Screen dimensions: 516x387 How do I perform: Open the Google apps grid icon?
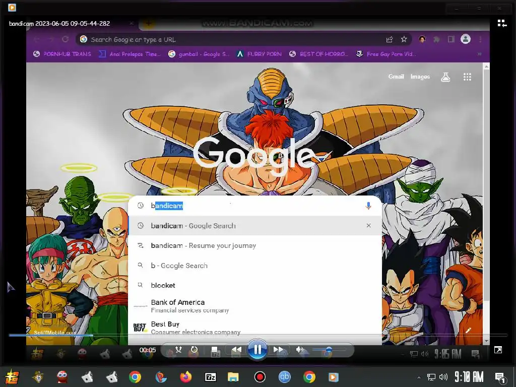467,77
